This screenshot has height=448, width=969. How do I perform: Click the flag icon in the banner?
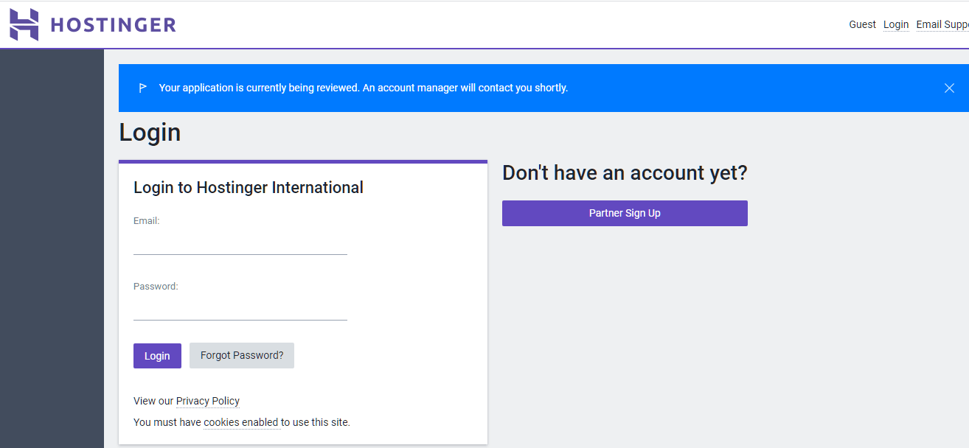pyautogui.click(x=143, y=88)
